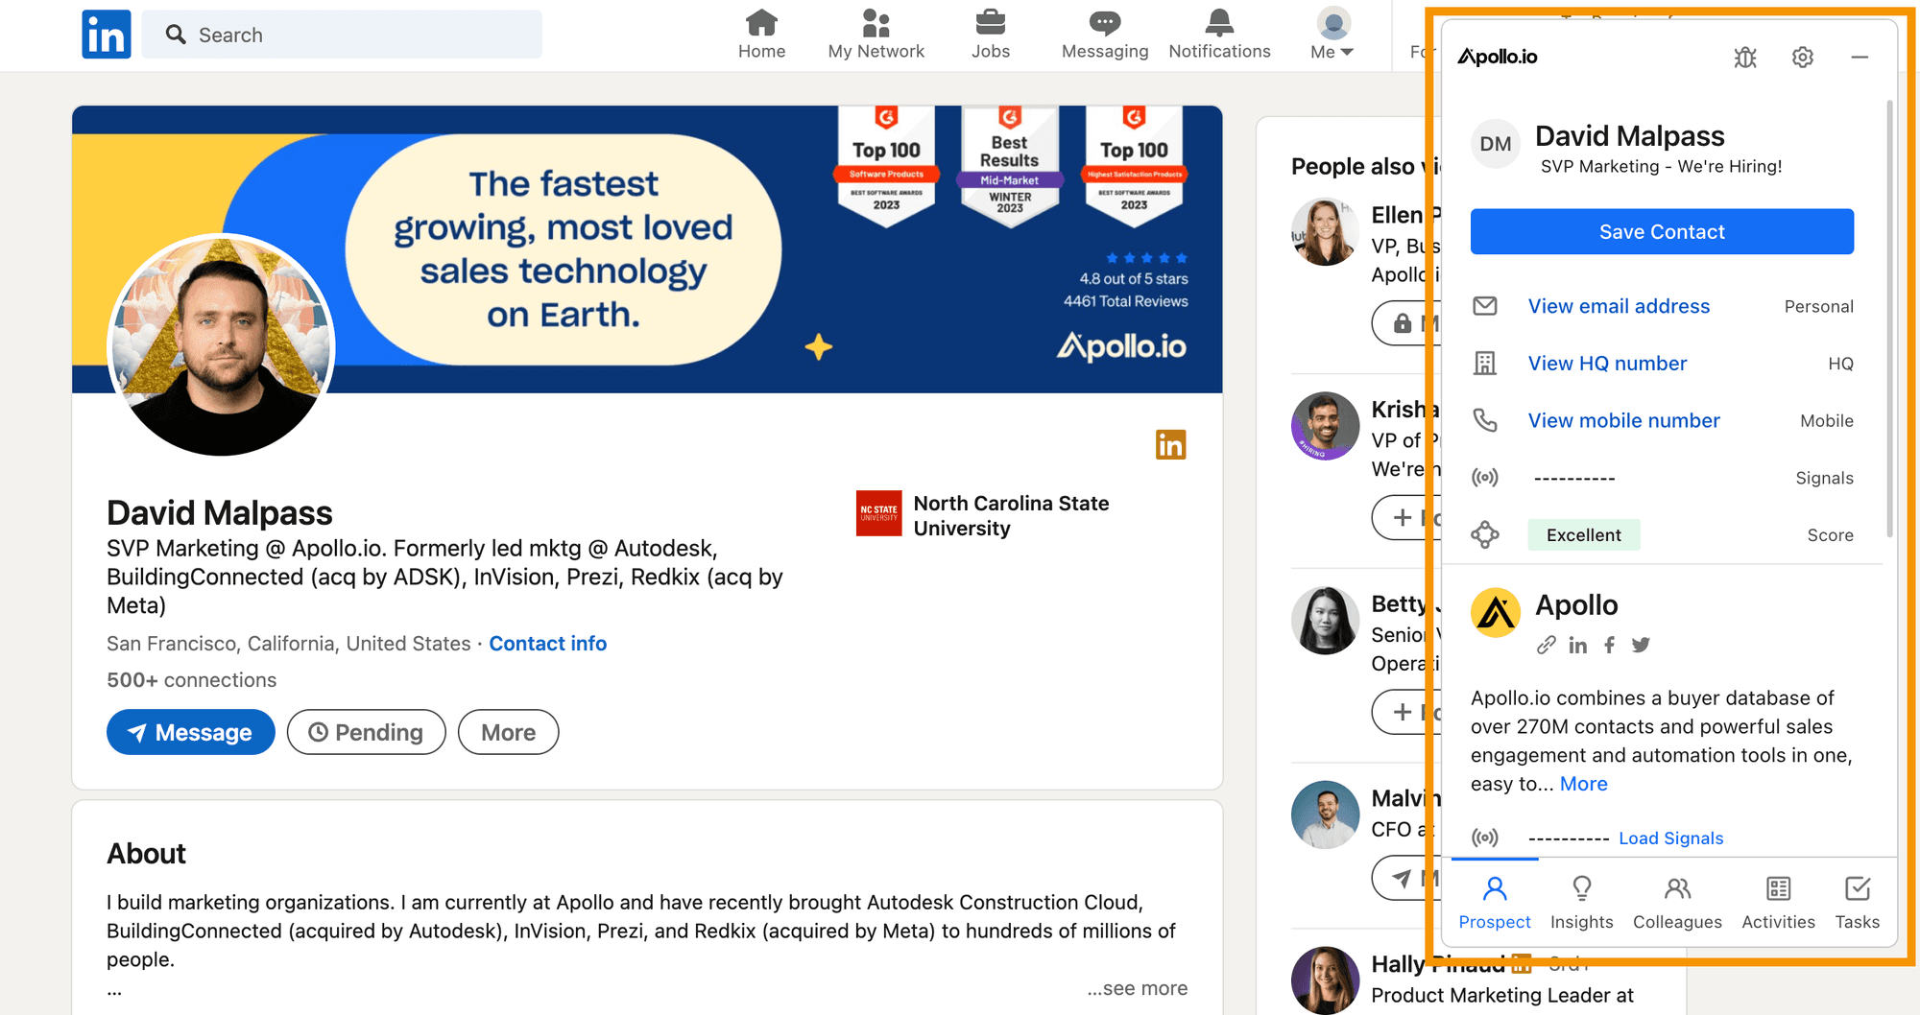Open Messaging from the top nav
The image size is (1920, 1015).
pos(1105,35)
